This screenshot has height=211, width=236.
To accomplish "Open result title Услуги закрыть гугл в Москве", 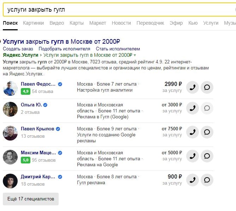I will (x=61, y=42).
